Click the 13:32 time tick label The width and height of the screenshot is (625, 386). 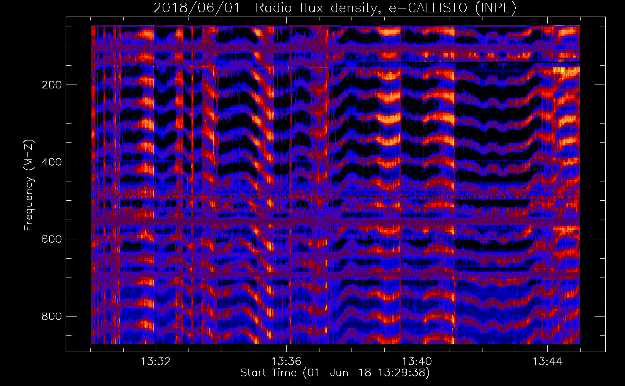[156, 362]
